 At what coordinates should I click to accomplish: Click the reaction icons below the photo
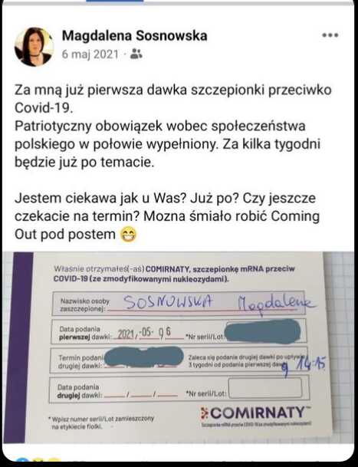(x=38, y=460)
